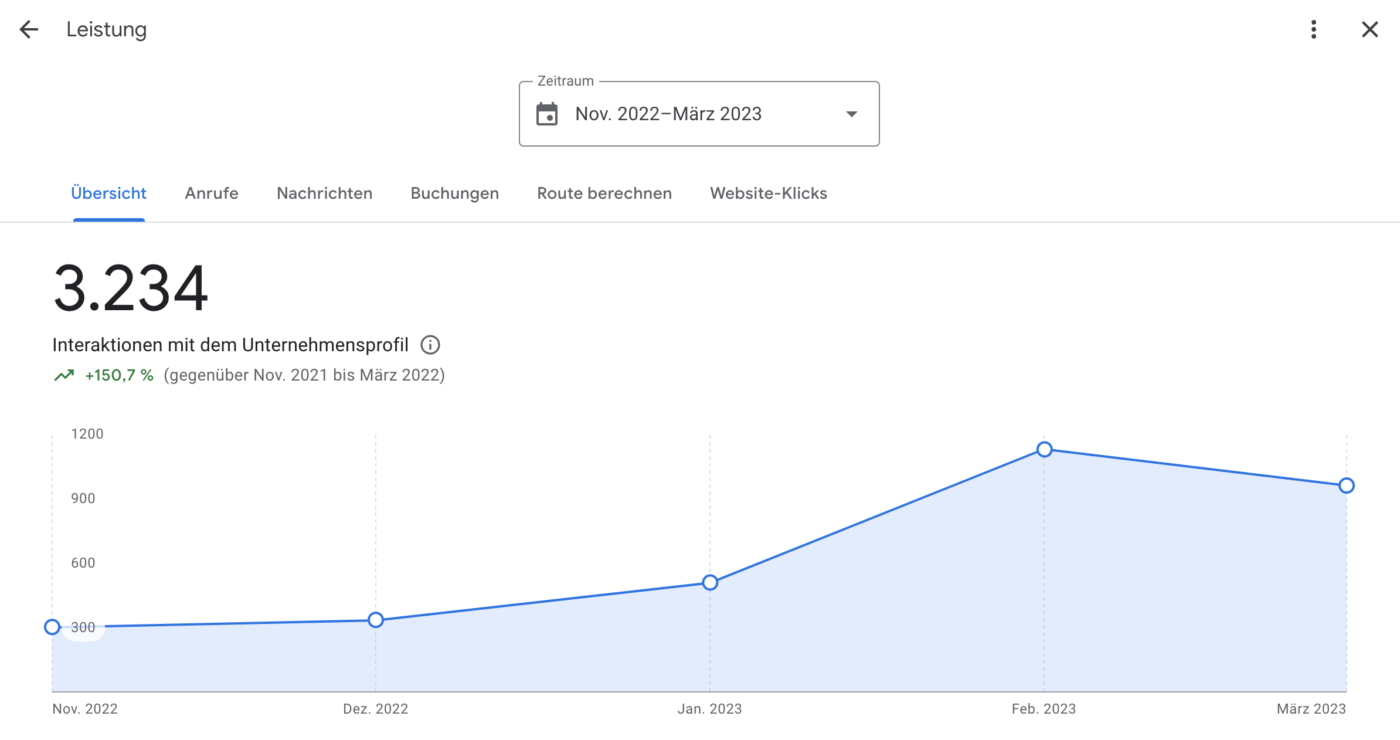
Task: Click the green trending-up arrow icon
Action: [x=64, y=375]
